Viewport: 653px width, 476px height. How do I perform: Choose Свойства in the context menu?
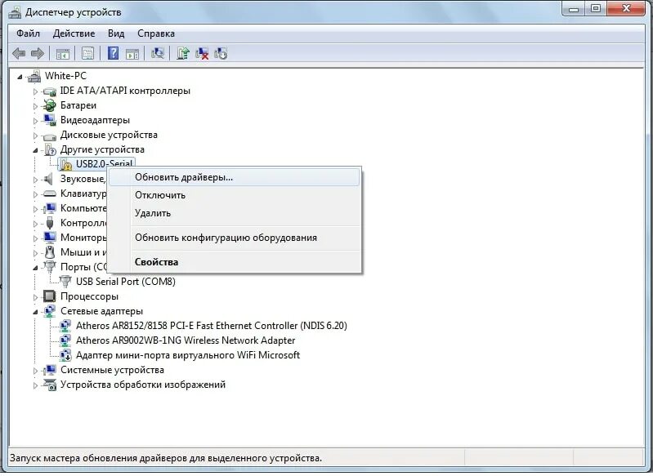[234, 262]
